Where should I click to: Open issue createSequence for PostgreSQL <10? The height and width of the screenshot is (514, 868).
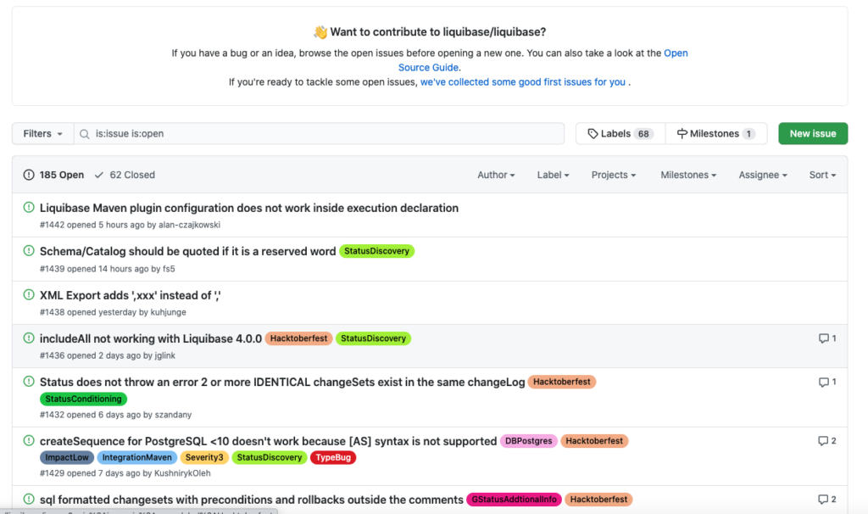[x=269, y=441]
